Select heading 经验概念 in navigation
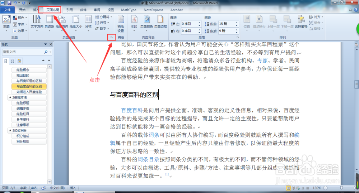The width and height of the screenshot is (359, 193). coord(29,70)
